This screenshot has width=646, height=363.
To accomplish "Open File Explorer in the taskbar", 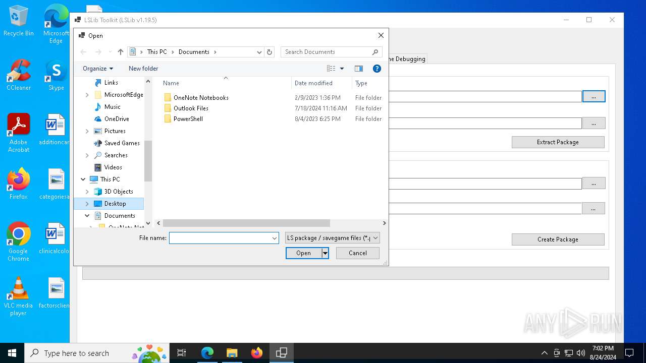I will 232,353.
